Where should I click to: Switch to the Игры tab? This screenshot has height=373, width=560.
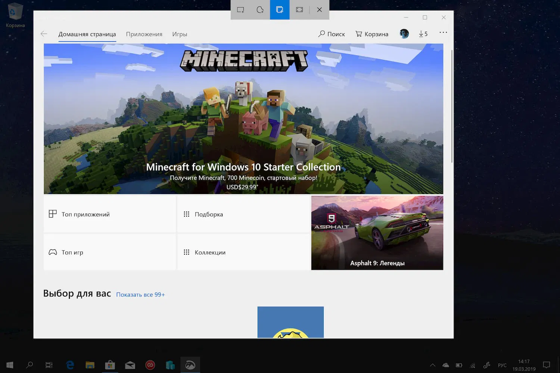(x=180, y=34)
